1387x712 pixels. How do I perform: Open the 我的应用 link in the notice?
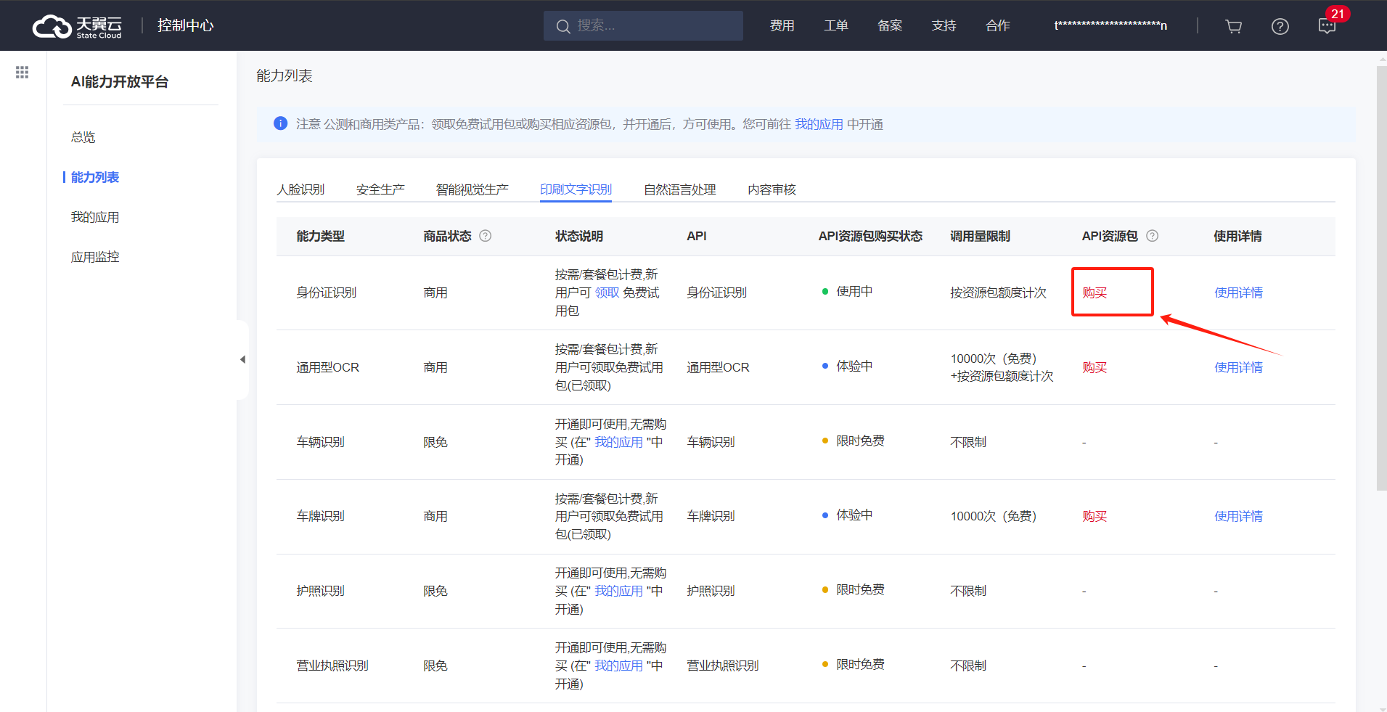819,124
